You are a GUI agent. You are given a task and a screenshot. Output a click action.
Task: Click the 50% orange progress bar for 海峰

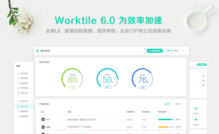166,127
